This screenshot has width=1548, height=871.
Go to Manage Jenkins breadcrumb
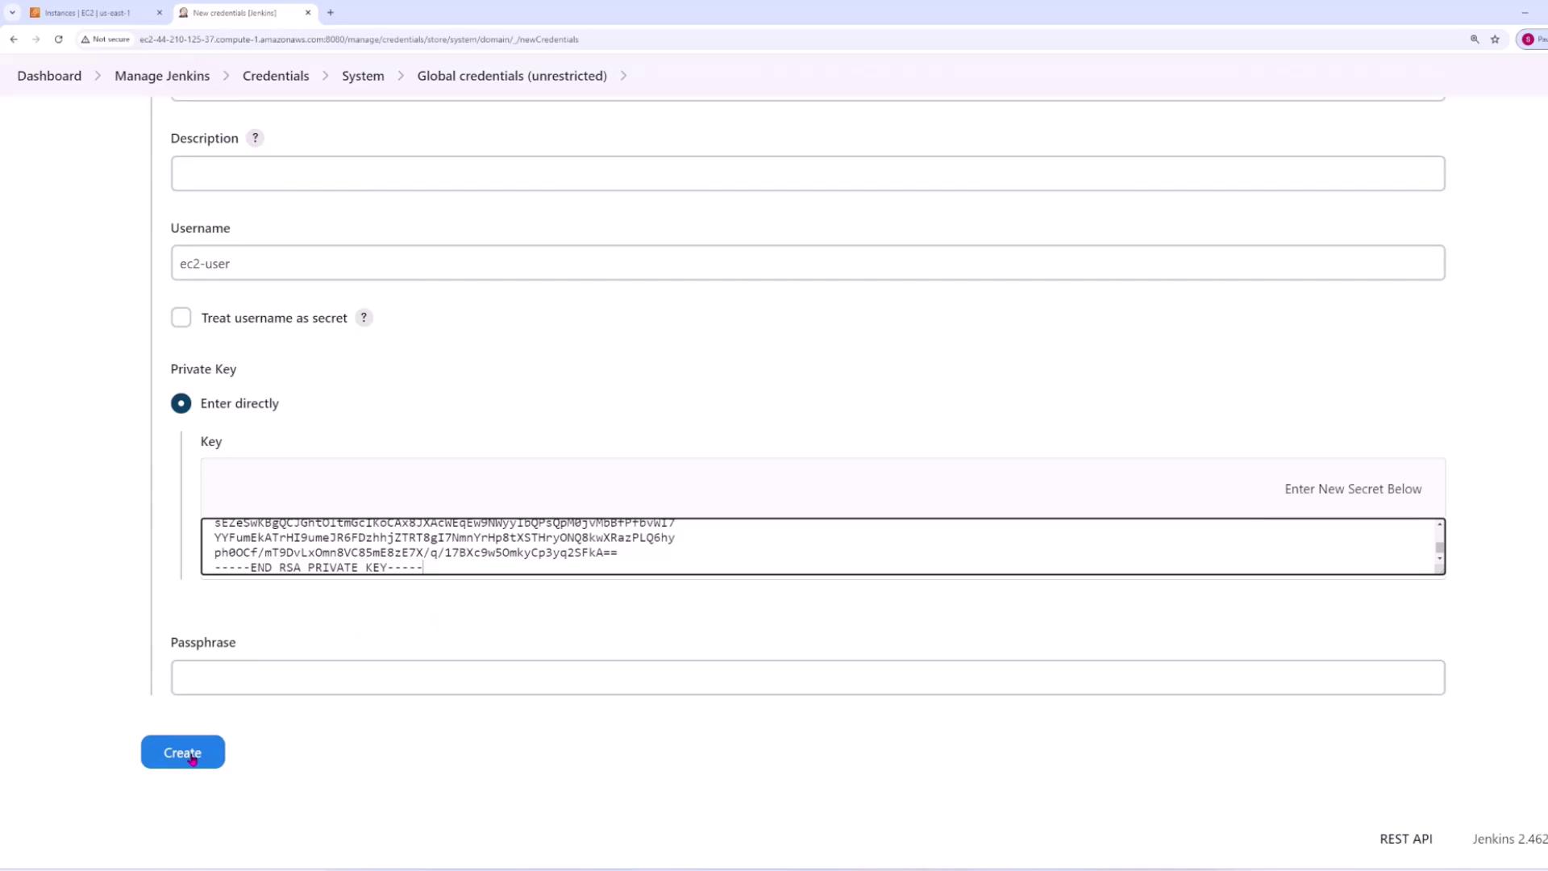click(x=162, y=76)
